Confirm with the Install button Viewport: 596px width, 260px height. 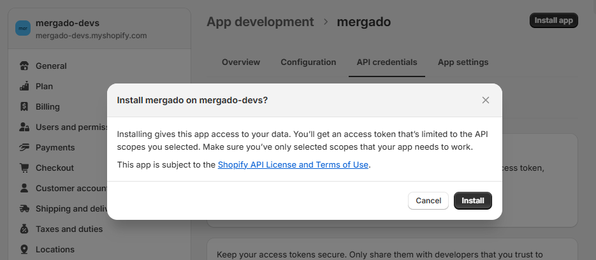(472, 201)
